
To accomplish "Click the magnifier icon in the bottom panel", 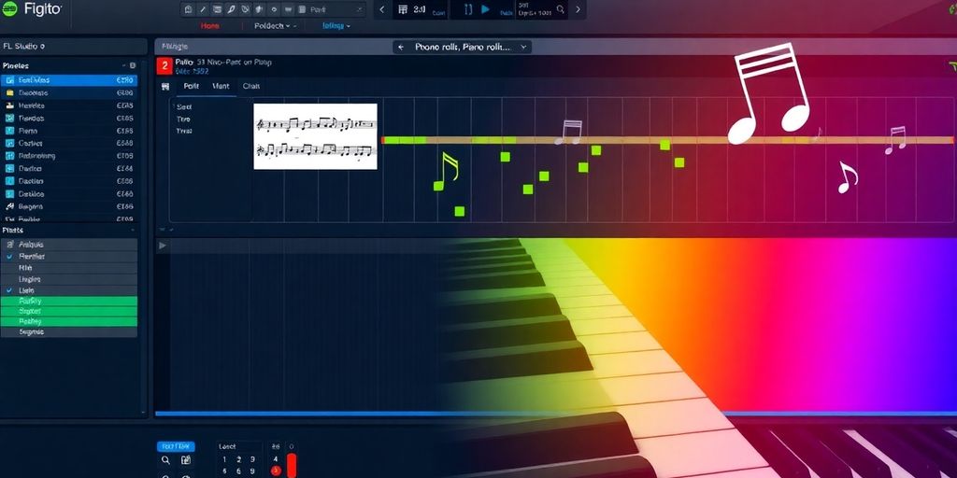I will pyautogui.click(x=165, y=460).
